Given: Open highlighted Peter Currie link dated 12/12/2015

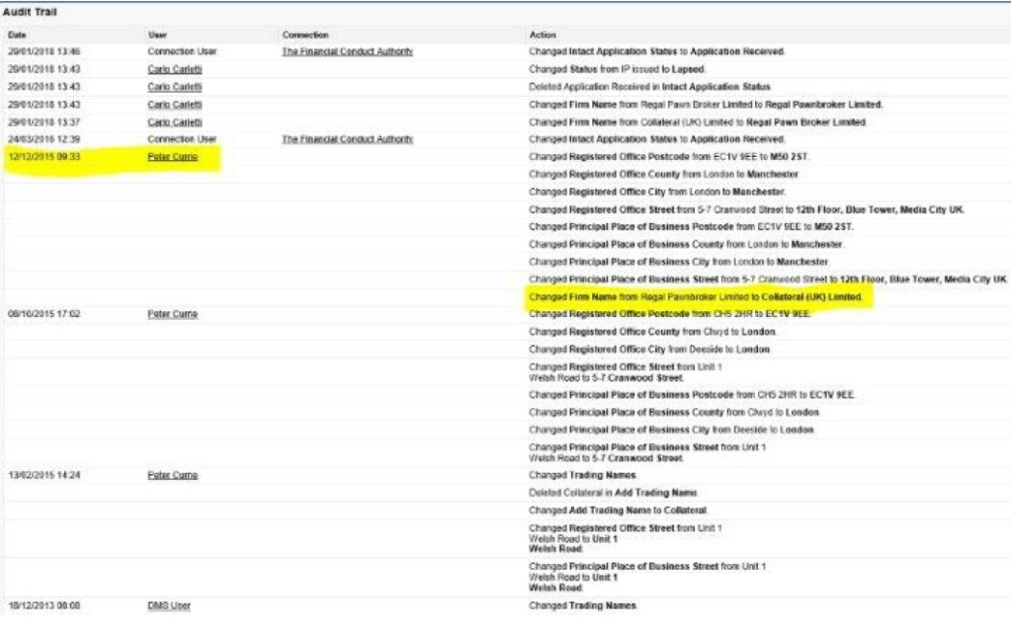Looking at the screenshot, I should 172,157.
